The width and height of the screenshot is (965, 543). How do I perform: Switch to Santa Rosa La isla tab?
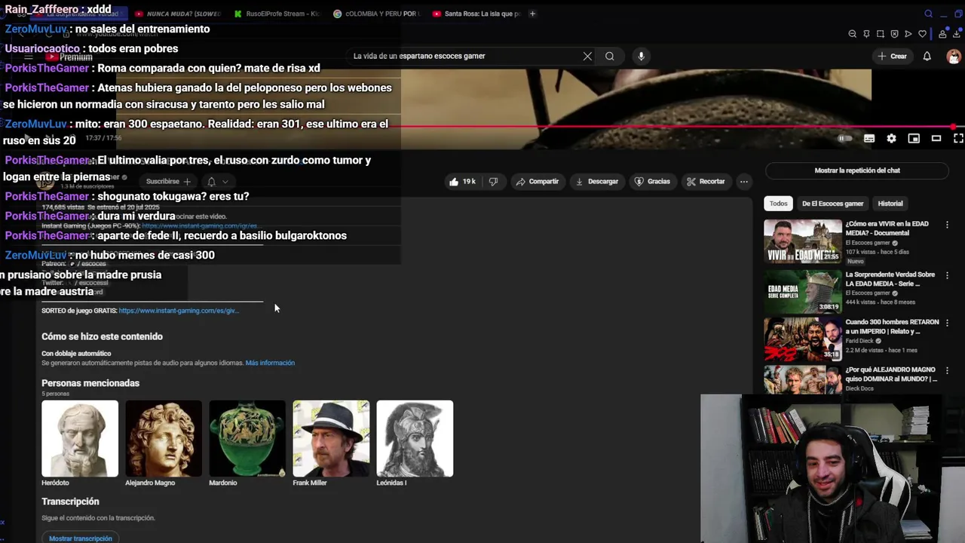[476, 14]
